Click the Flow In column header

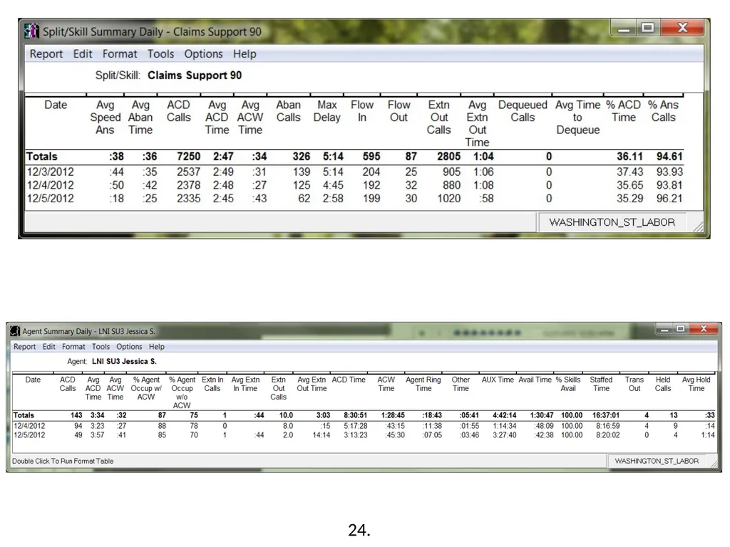[x=362, y=112]
